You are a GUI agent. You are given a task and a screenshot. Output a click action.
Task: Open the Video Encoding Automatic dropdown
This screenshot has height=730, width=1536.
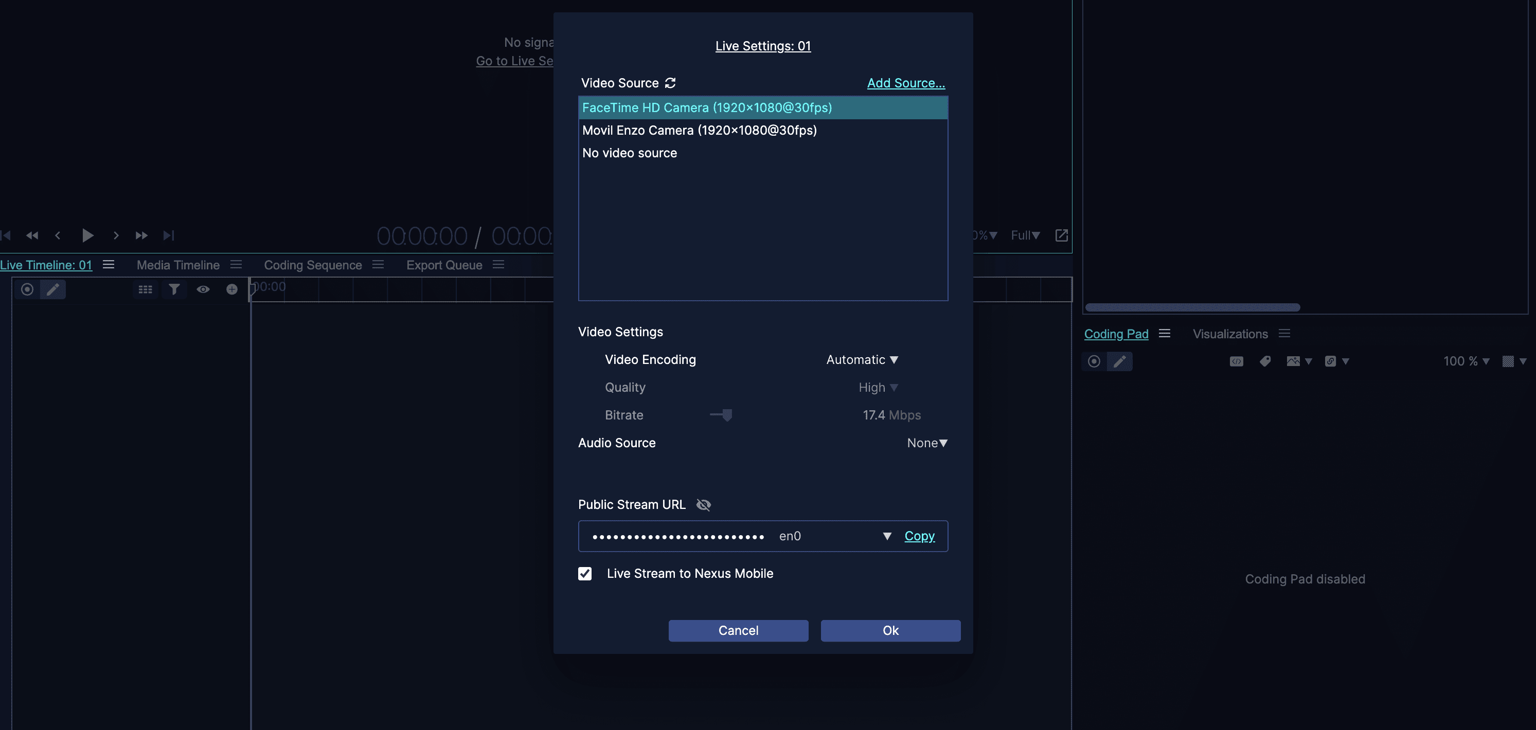862,359
